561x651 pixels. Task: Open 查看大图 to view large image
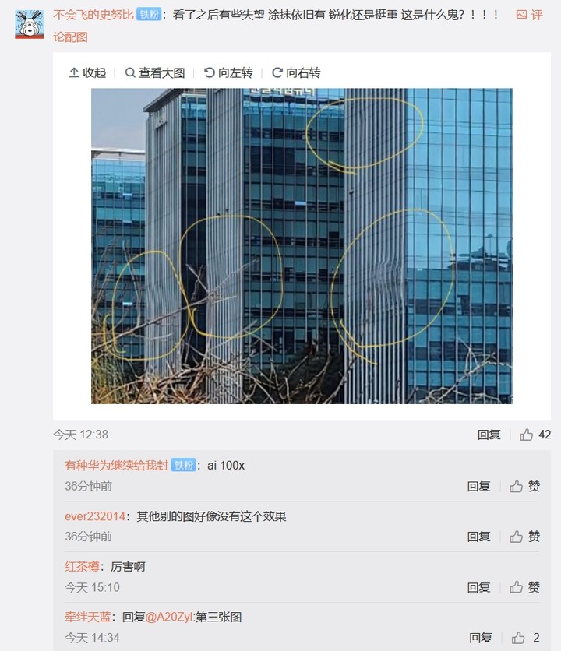click(155, 72)
